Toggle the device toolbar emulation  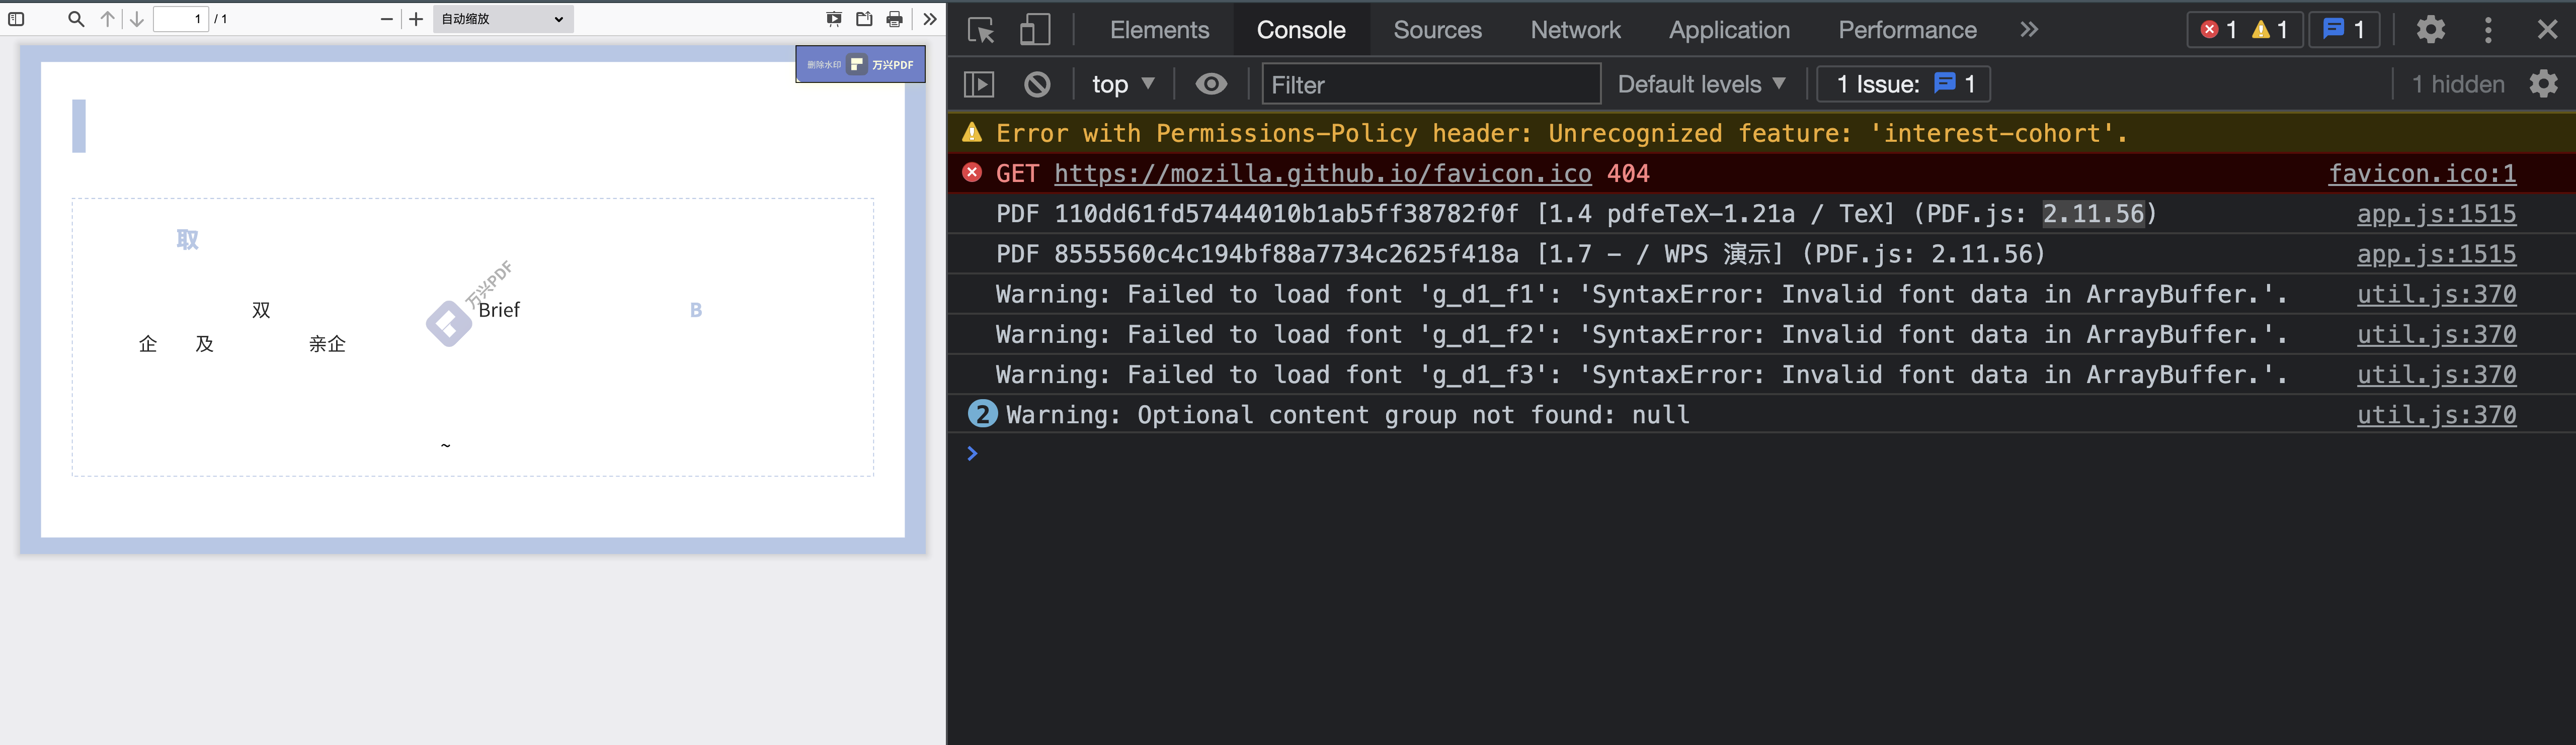click(1035, 30)
